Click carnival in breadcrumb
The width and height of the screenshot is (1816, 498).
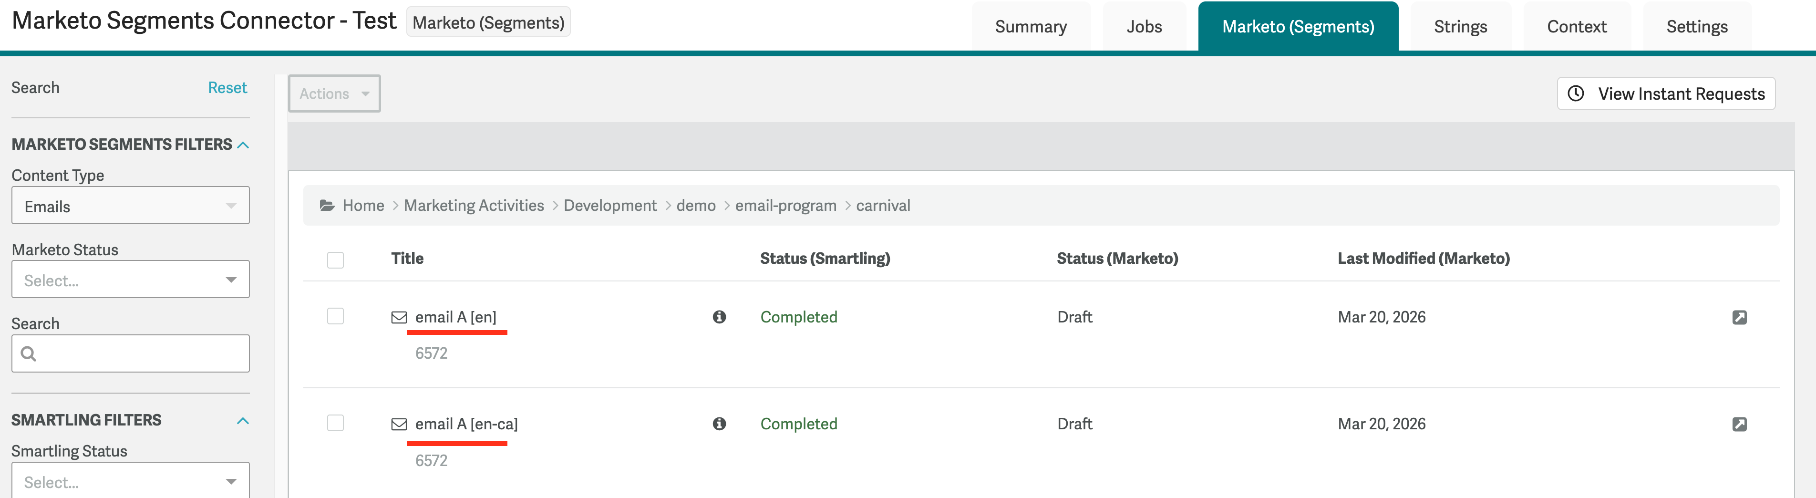(883, 205)
